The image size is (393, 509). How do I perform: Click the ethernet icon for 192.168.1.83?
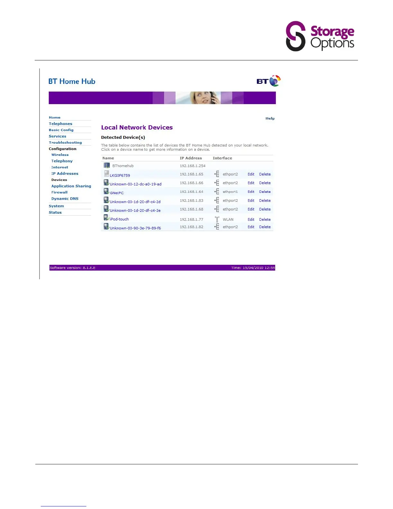[217, 201]
